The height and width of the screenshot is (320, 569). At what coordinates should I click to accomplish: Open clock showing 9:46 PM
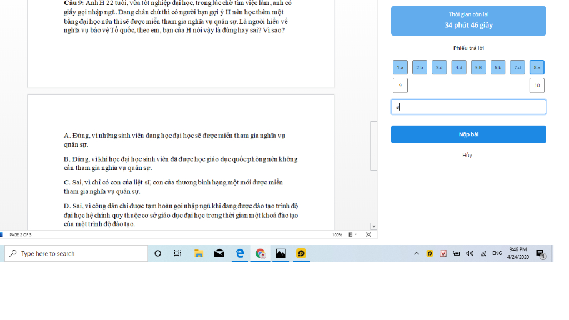click(x=518, y=253)
